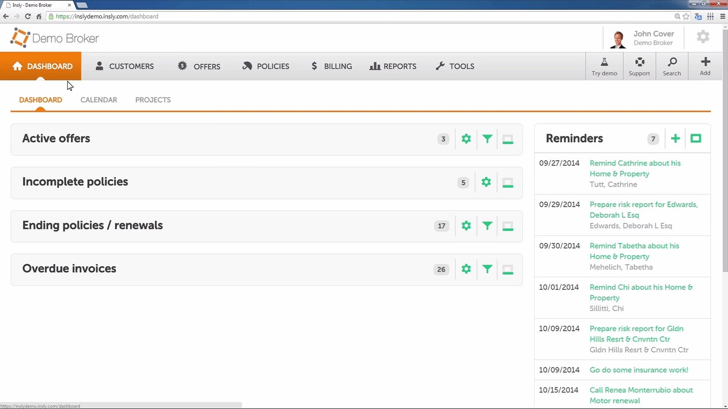Viewport: 728px width, 409px height.
Task: Click the browser address bar
Action: pos(341,16)
